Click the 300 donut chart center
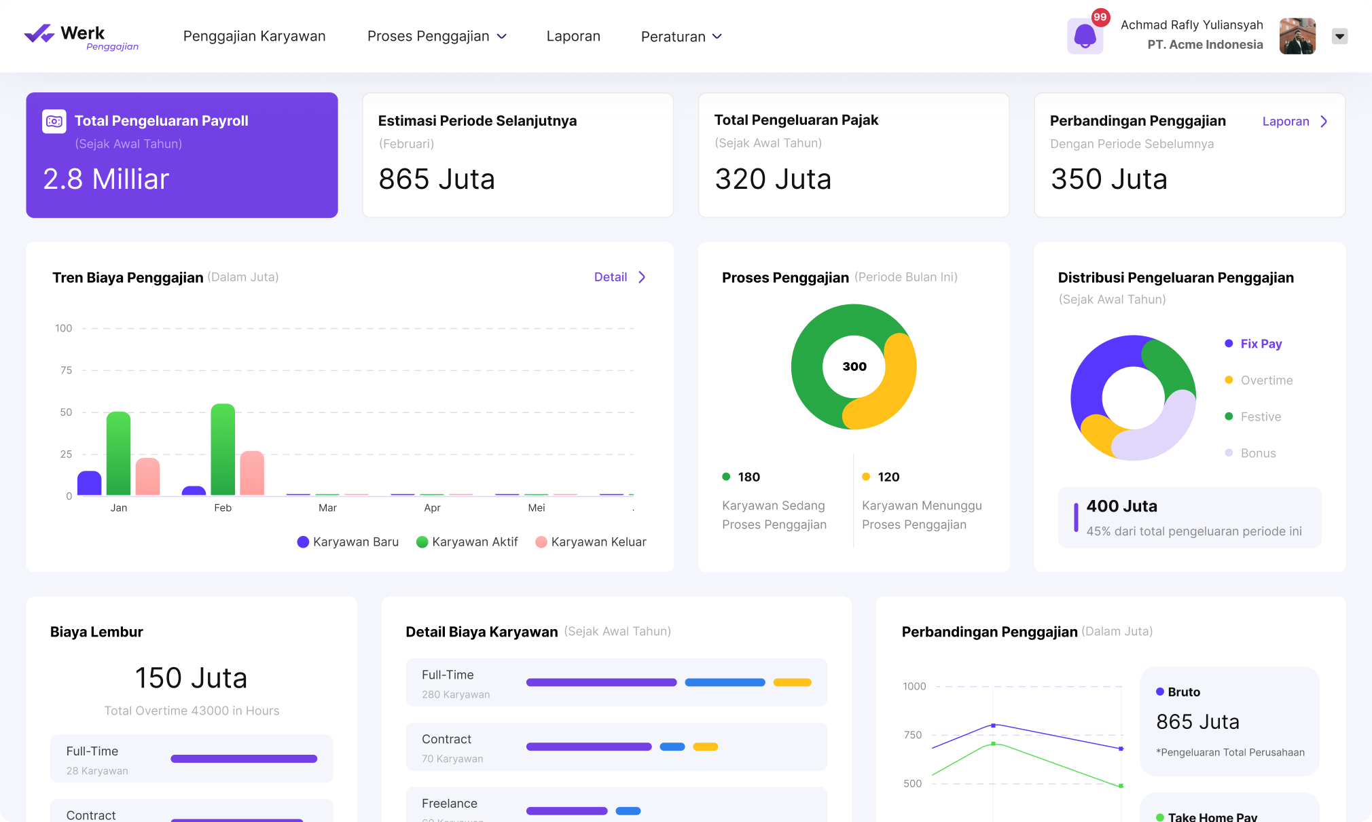The height and width of the screenshot is (822, 1372). tap(854, 367)
